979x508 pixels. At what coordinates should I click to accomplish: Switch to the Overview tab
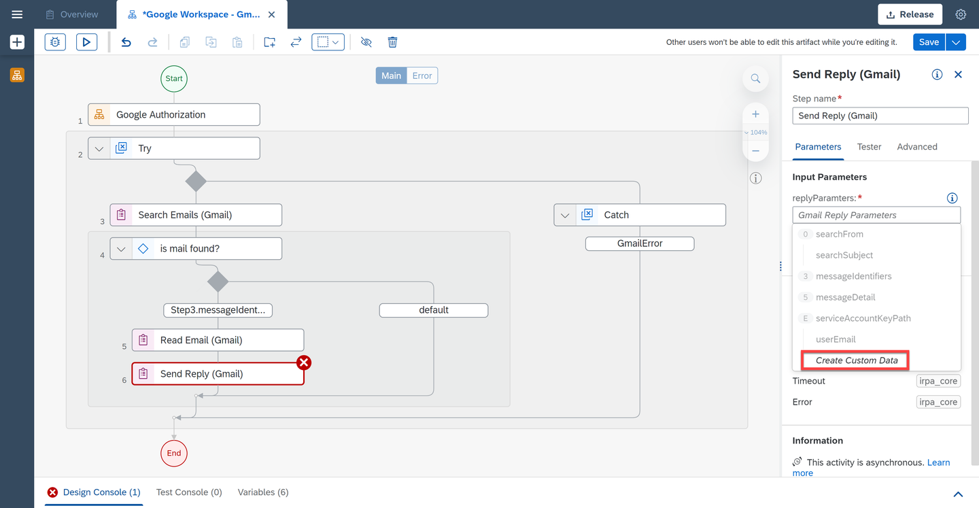pos(71,14)
